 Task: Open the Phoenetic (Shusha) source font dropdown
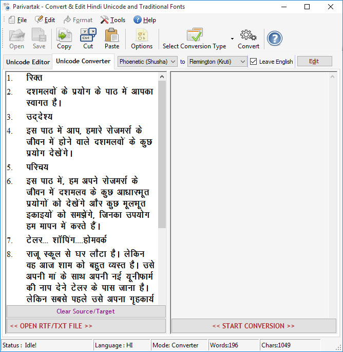(147, 62)
